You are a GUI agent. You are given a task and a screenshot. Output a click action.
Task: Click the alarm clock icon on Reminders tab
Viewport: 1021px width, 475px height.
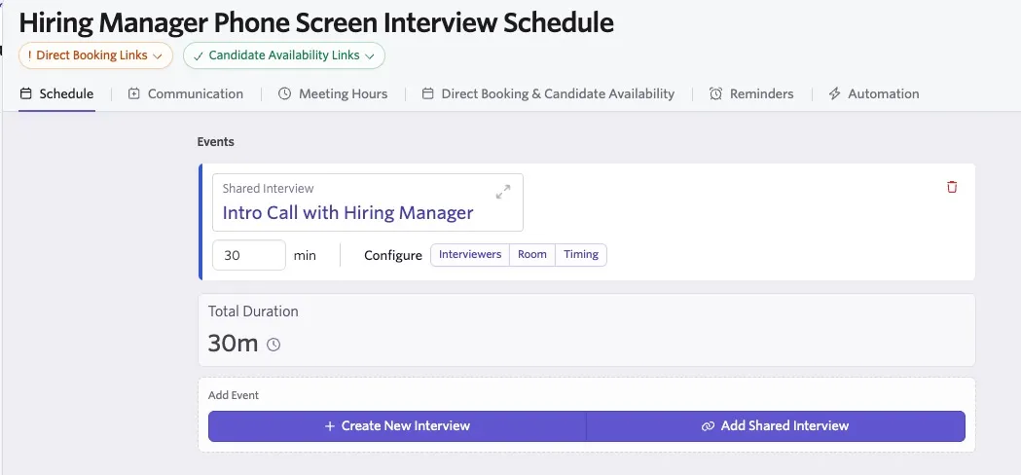click(715, 93)
